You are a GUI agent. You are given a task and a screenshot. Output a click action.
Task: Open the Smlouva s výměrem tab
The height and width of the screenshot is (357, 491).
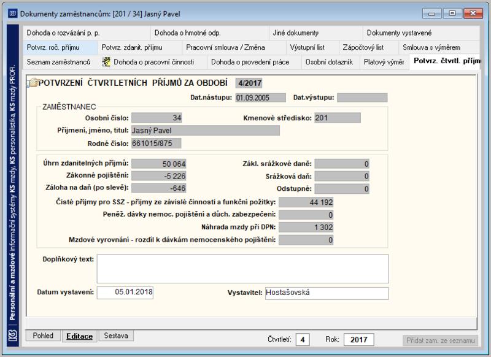point(439,48)
